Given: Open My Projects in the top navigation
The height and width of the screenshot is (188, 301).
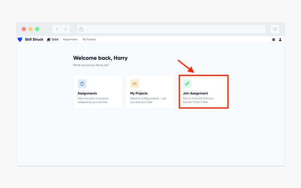Looking at the screenshot, I should coord(89,40).
